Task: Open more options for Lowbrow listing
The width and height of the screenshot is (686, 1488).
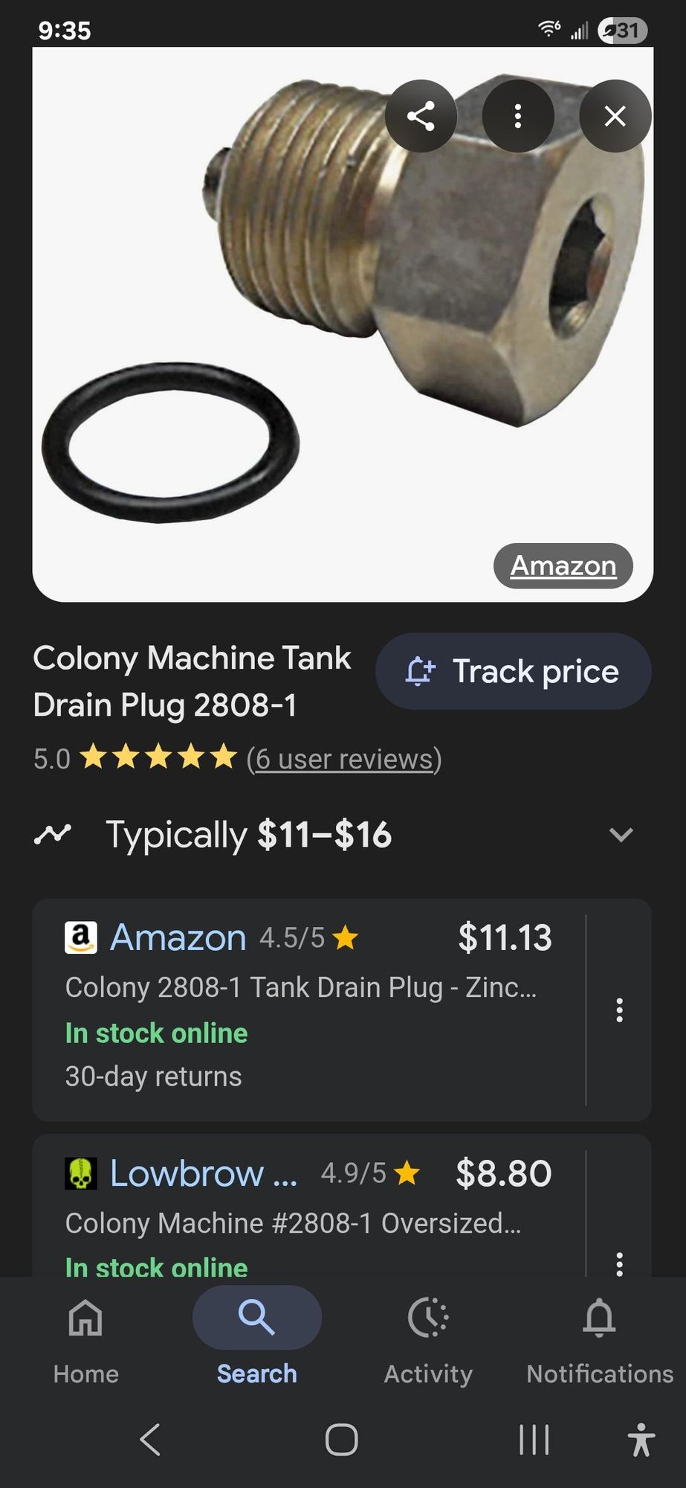Action: tap(619, 1263)
